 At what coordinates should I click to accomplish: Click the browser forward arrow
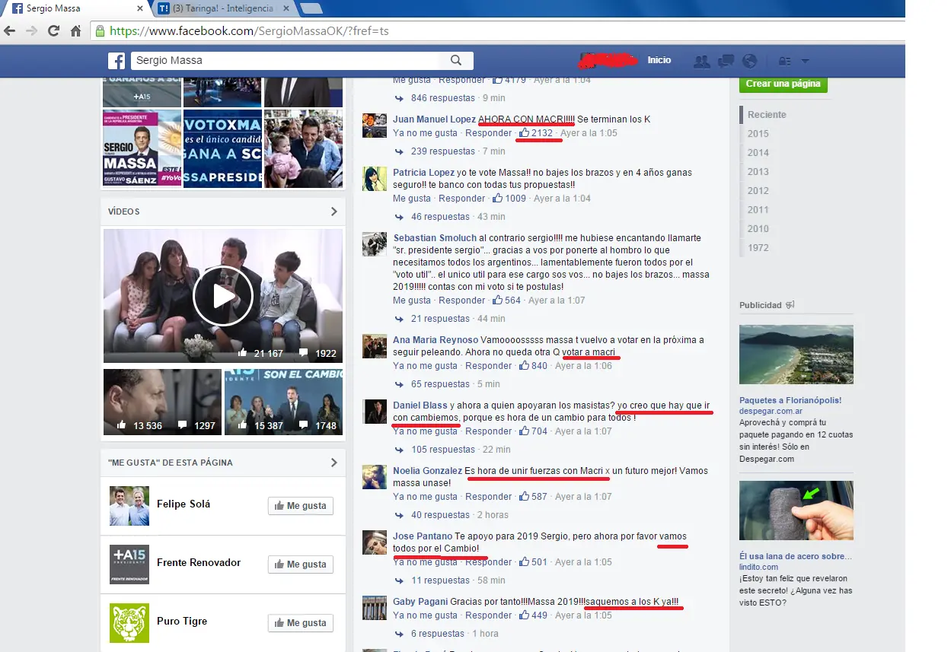click(x=32, y=31)
